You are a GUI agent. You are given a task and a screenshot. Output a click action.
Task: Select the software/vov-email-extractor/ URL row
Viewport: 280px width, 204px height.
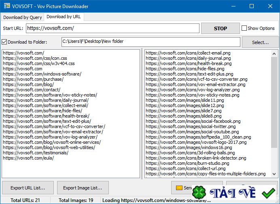coord(53,132)
